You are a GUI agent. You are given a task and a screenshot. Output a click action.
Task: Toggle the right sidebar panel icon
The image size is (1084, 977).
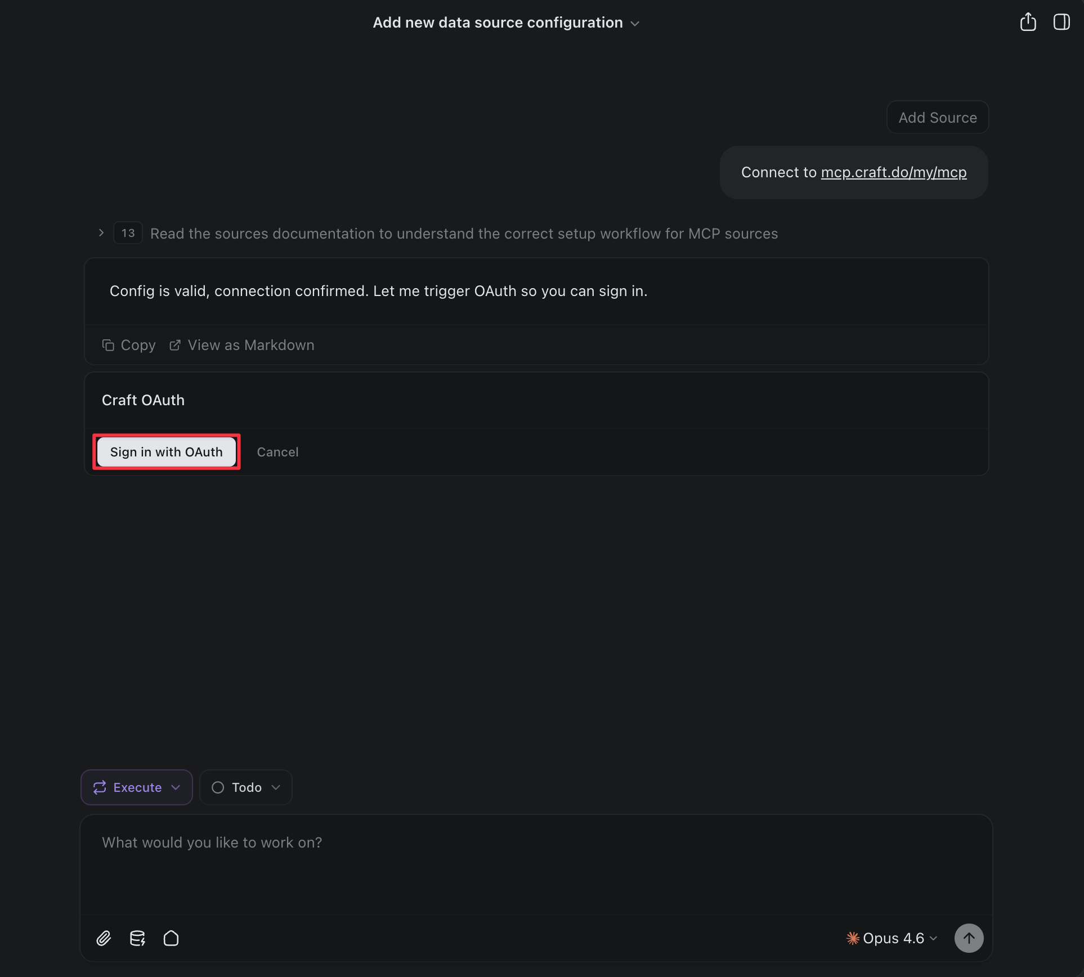(x=1061, y=21)
